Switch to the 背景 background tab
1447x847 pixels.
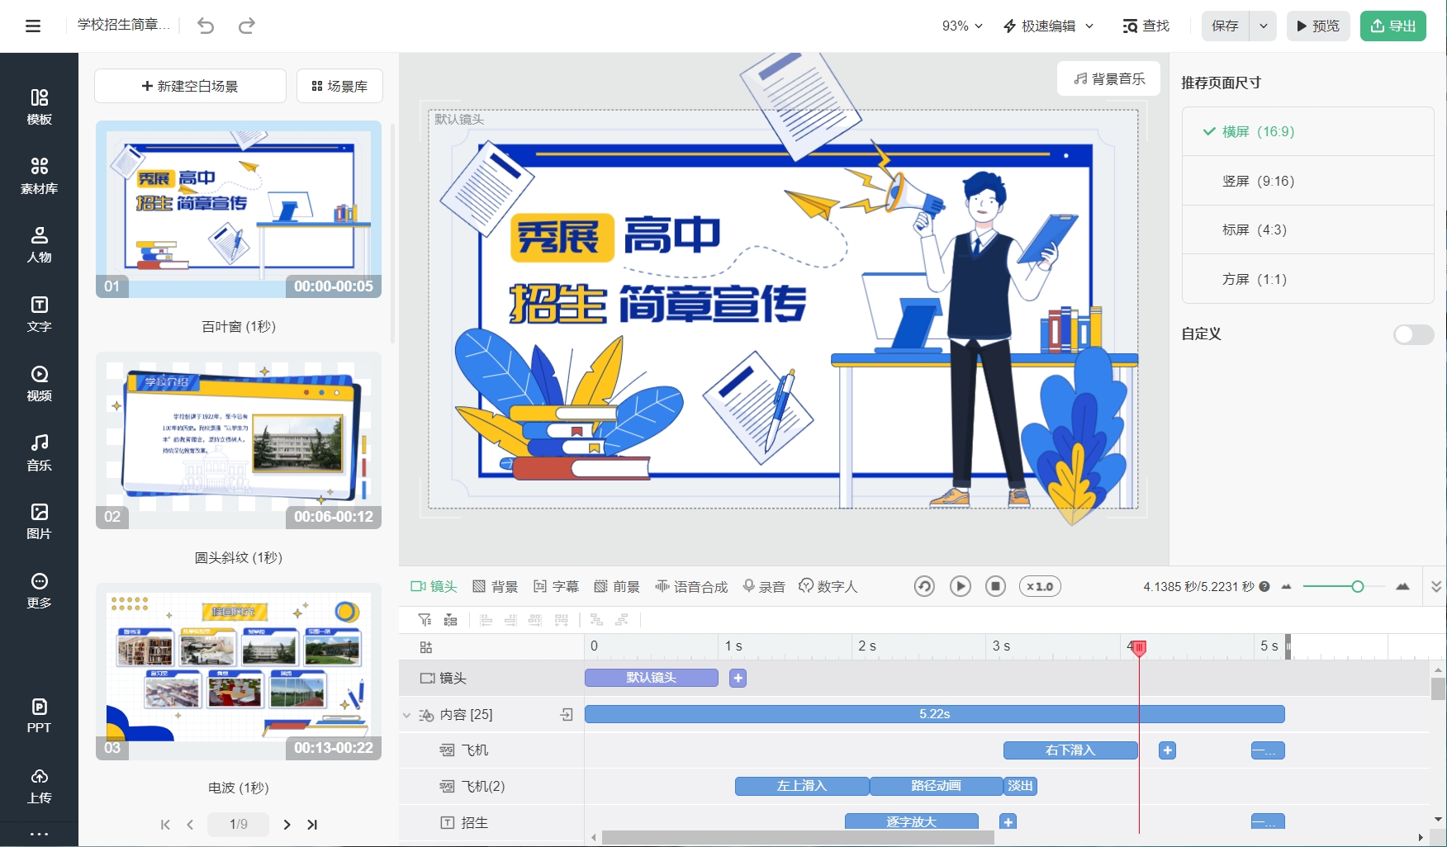(x=495, y=586)
